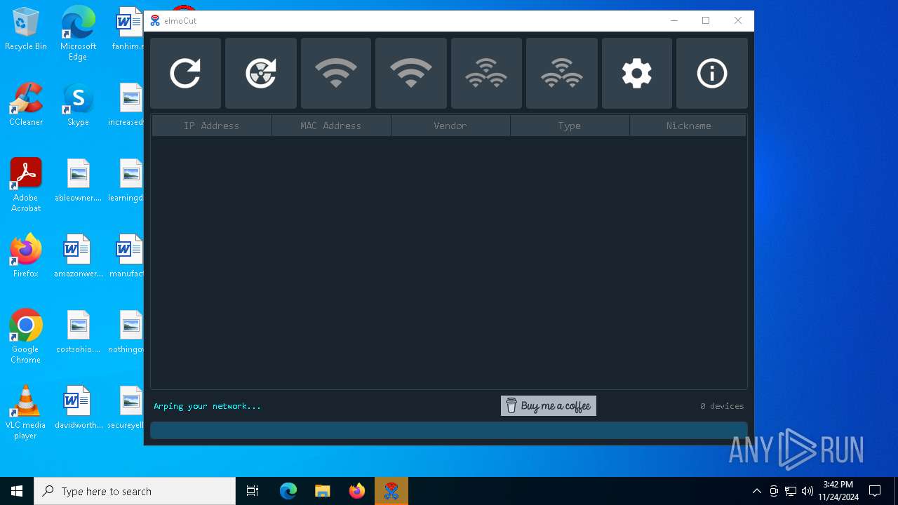Click the Type column header
The height and width of the screenshot is (505, 898).
click(x=570, y=126)
